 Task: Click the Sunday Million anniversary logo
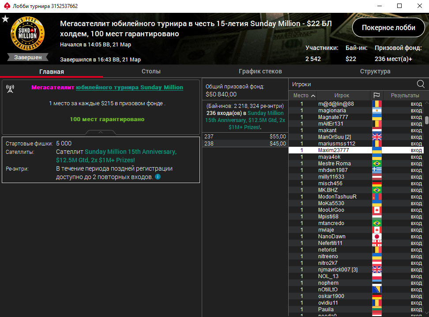click(x=28, y=34)
